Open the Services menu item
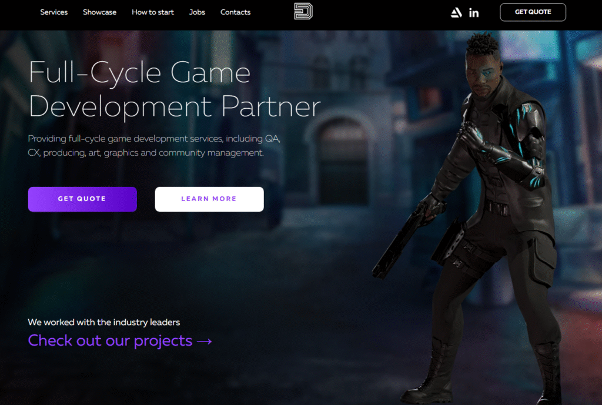This screenshot has width=602, height=405. tap(53, 12)
